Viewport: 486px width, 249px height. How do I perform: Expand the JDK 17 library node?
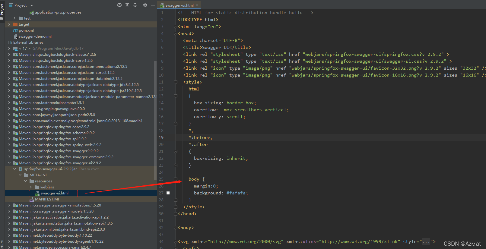[9, 49]
